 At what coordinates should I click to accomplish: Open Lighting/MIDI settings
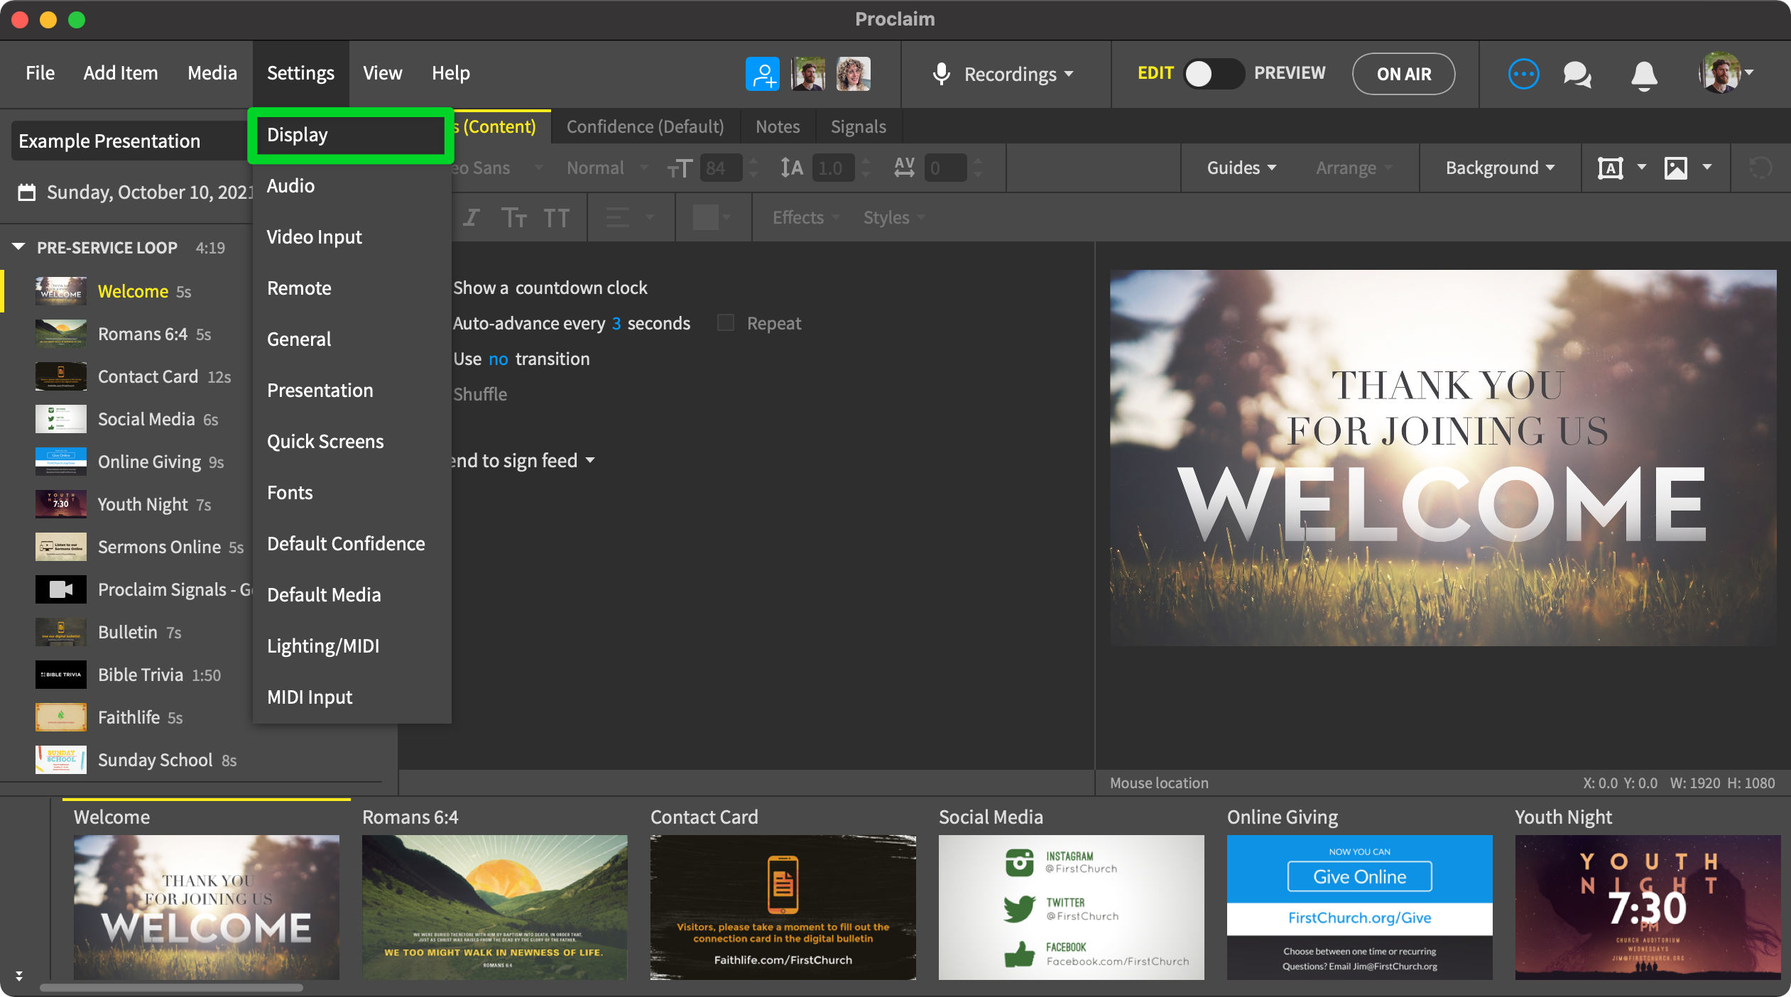coord(352,646)
